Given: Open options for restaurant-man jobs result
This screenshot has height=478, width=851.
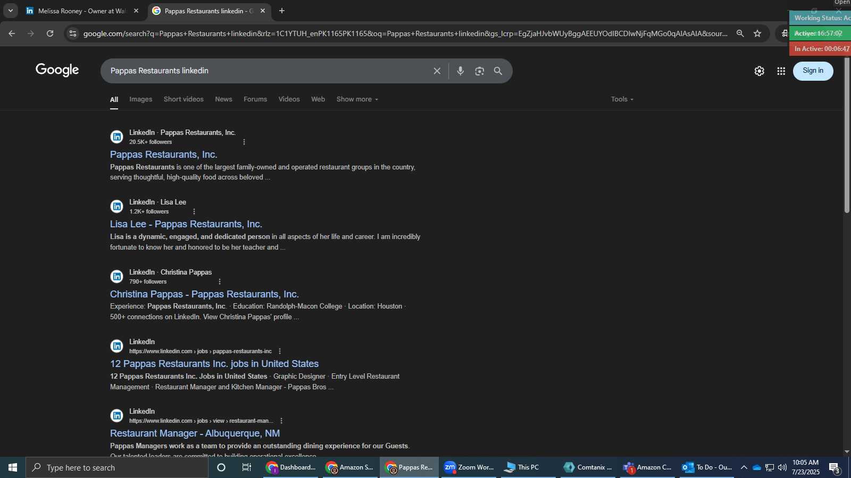Looking at the screenshot, I should 281,421.
